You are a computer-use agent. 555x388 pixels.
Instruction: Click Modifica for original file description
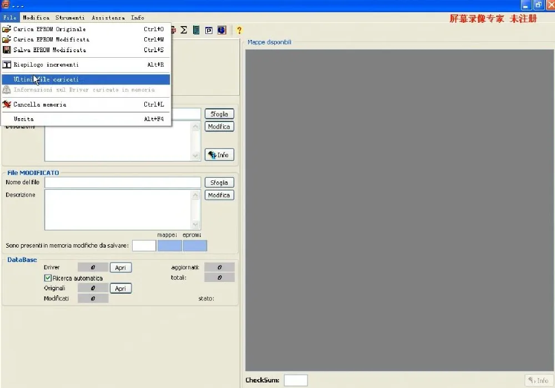pyautogui.click(x=219, y=127)
